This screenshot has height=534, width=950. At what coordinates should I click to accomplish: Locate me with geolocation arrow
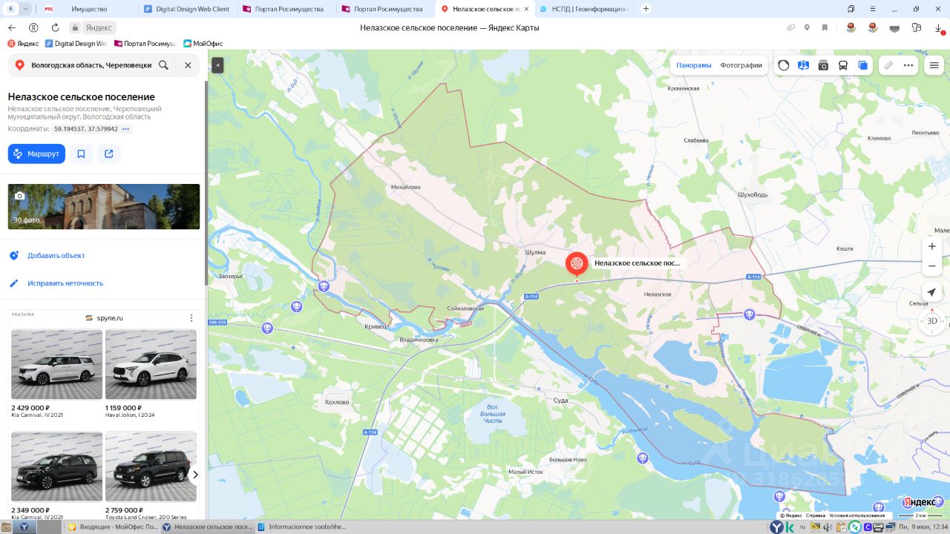click(x=932, y=292)
